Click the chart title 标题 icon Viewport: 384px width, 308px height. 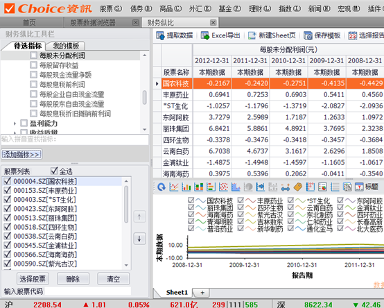(367, 187)
